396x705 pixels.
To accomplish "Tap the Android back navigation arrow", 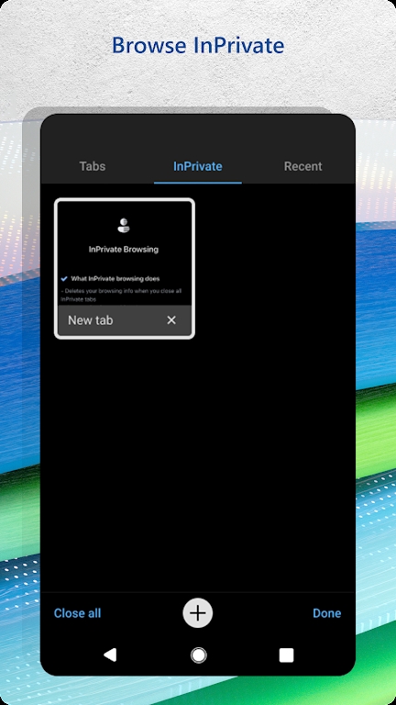I will (x=110, y=655).
